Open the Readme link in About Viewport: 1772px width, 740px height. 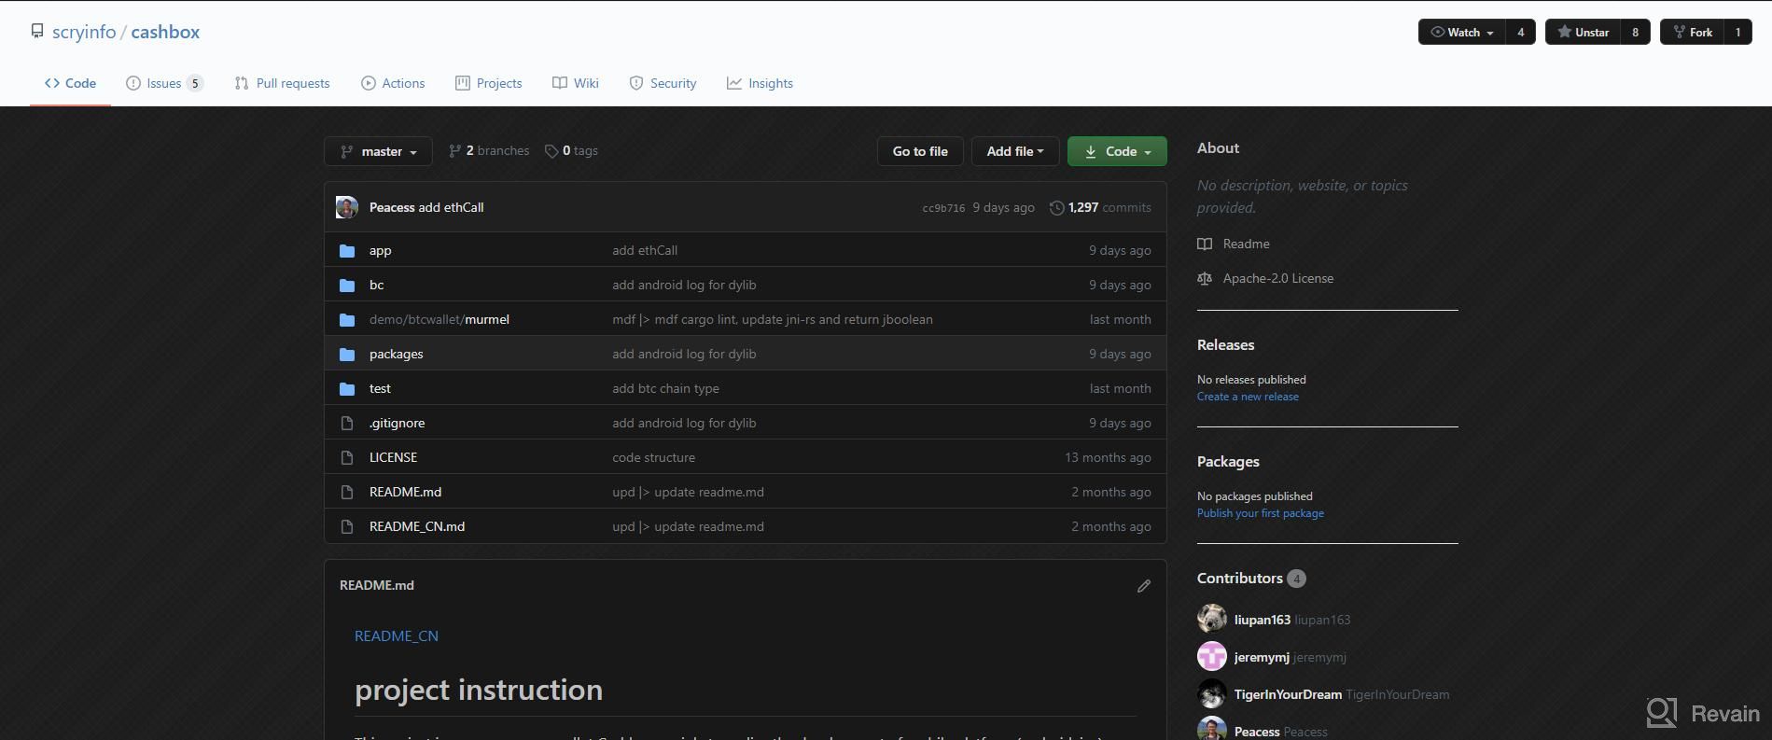click(x=1234, y=244)
